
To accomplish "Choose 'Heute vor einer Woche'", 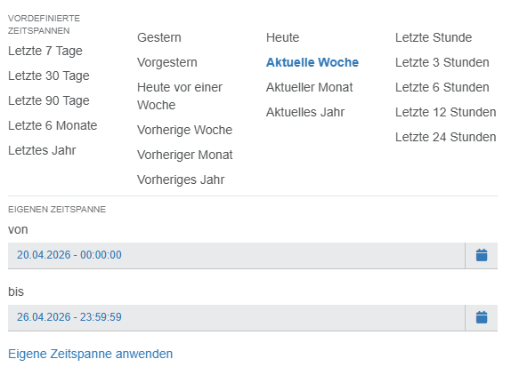I will click(x=180, y=96).
